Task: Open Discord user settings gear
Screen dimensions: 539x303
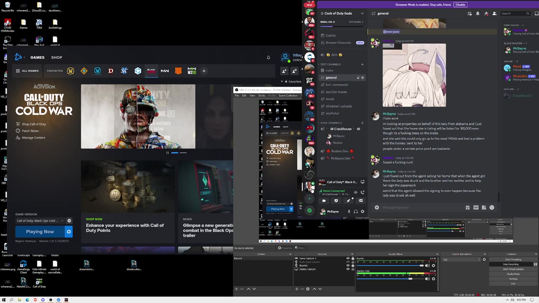Action: coord(363,211)
